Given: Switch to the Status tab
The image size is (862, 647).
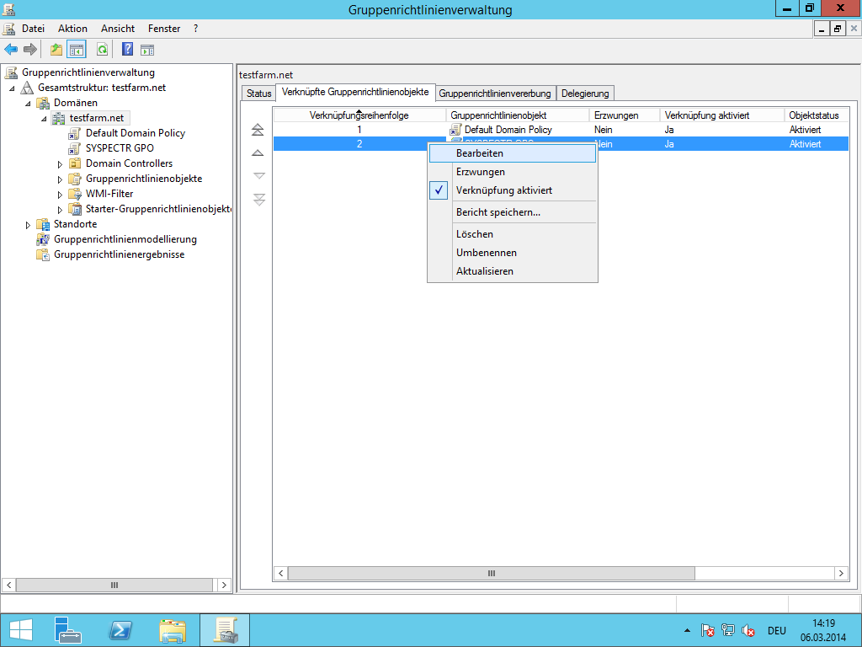Looking at the screenshot, I should tap(259, 94).
